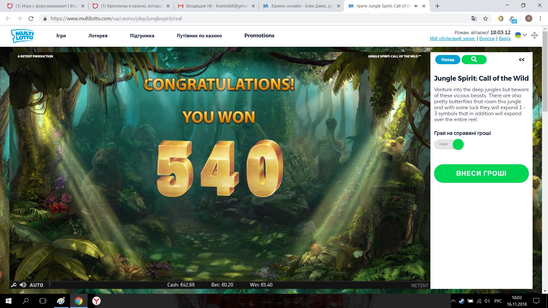Show hidden tray icons chevron
Image resolution: width=548 pixels, height=308 pixels.
(x=453, y=301)
